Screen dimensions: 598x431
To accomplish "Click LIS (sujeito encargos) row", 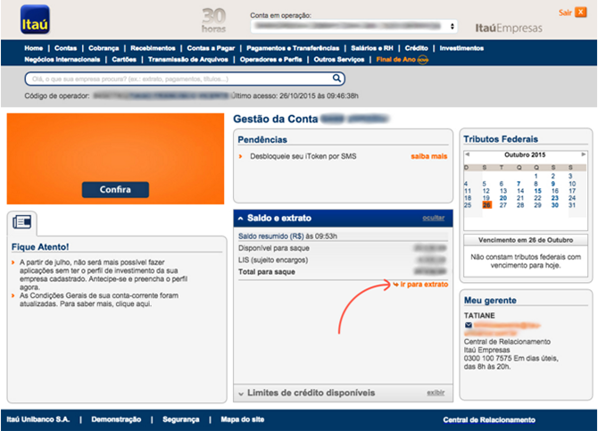I will coord(343,261).
